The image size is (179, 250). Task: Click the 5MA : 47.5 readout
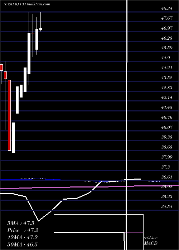pos(21,223)
